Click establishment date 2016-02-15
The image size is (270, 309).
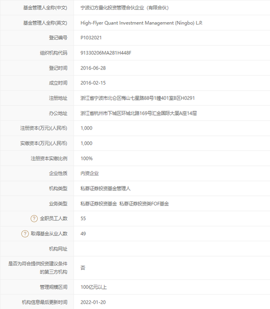click(x=93, y=83)
